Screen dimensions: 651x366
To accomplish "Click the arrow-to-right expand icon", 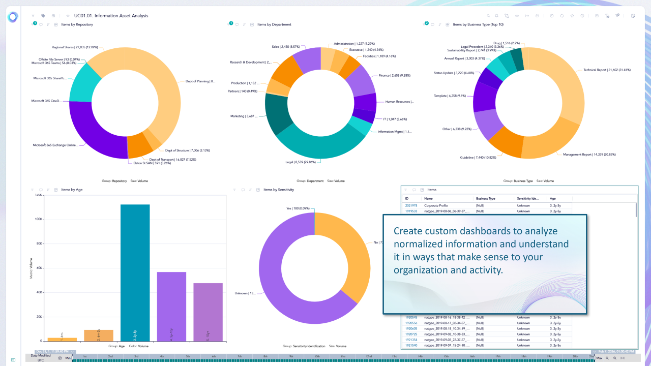I will point(527,16).
